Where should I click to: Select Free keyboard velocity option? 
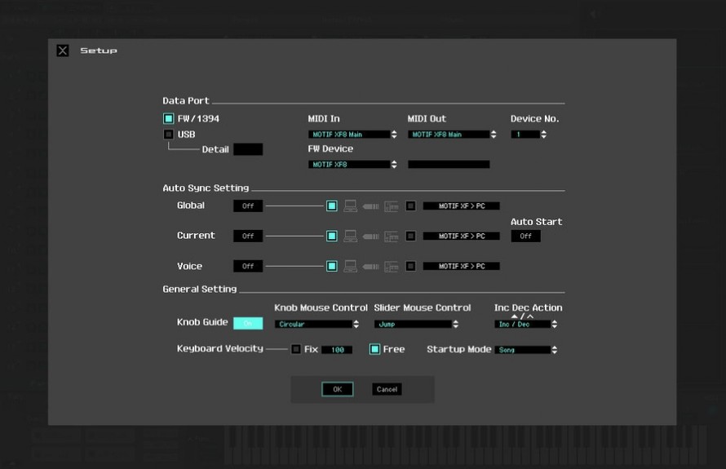(375, 349)
